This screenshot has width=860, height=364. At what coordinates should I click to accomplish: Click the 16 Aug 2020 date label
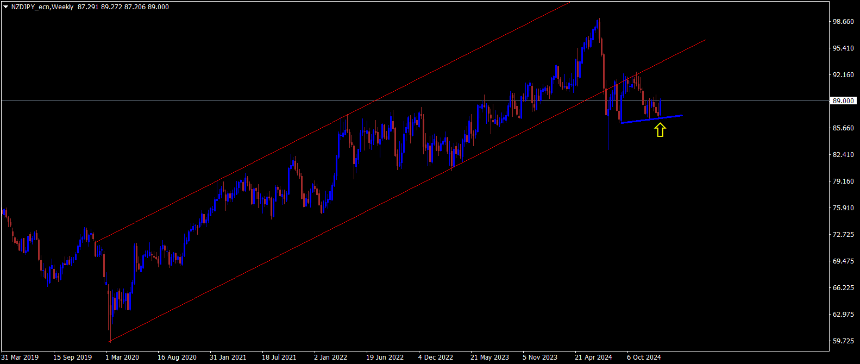[x=177, y=357]
